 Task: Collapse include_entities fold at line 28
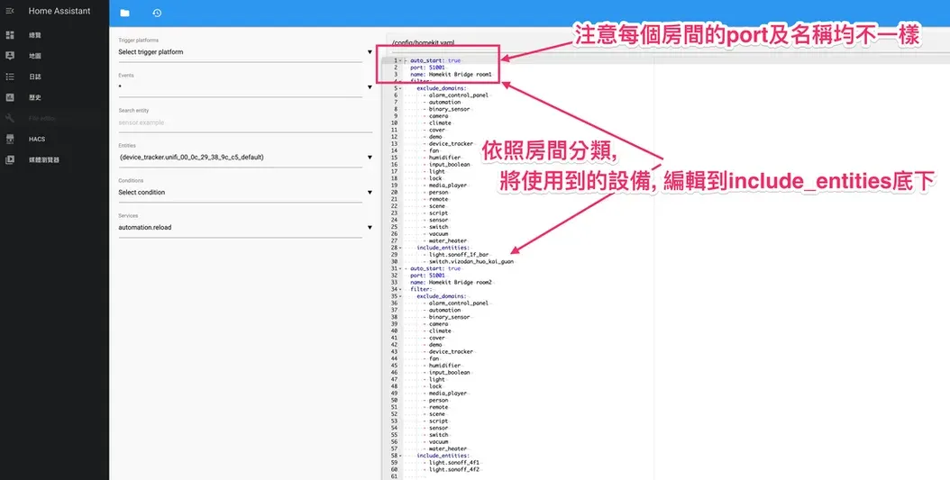pyautogui.click(x=400, y=248)
